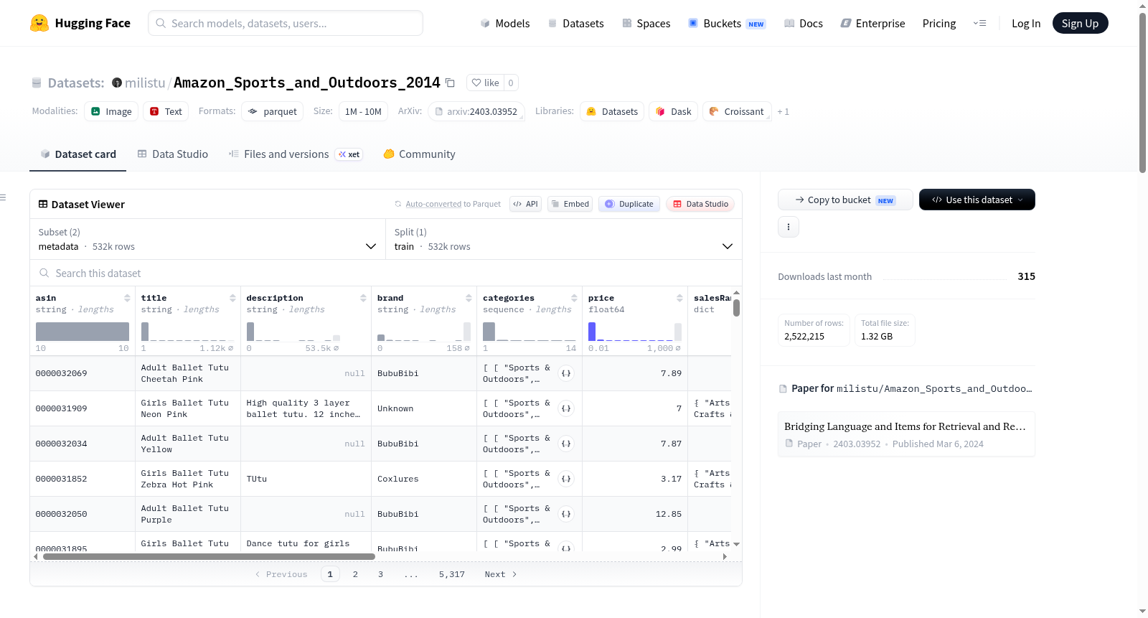This screenshot has width=1148, height=618.
Task: Go to Models in navigation
Action: [x=505, y=23]
